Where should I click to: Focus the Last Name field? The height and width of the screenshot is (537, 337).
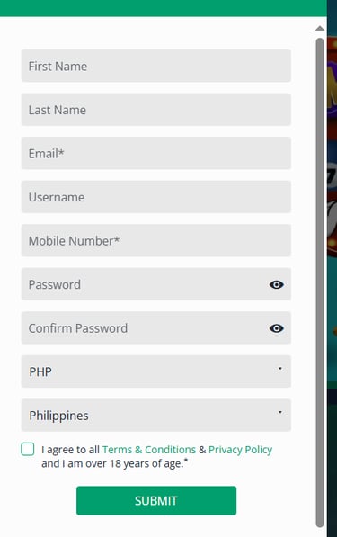[156, 110]
